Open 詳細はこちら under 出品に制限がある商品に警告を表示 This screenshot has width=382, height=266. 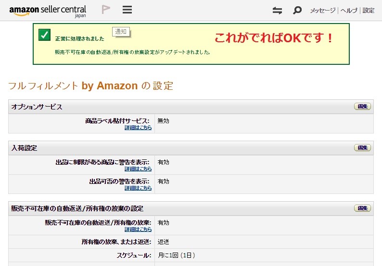pyautogui.click(x=138, y=169)
